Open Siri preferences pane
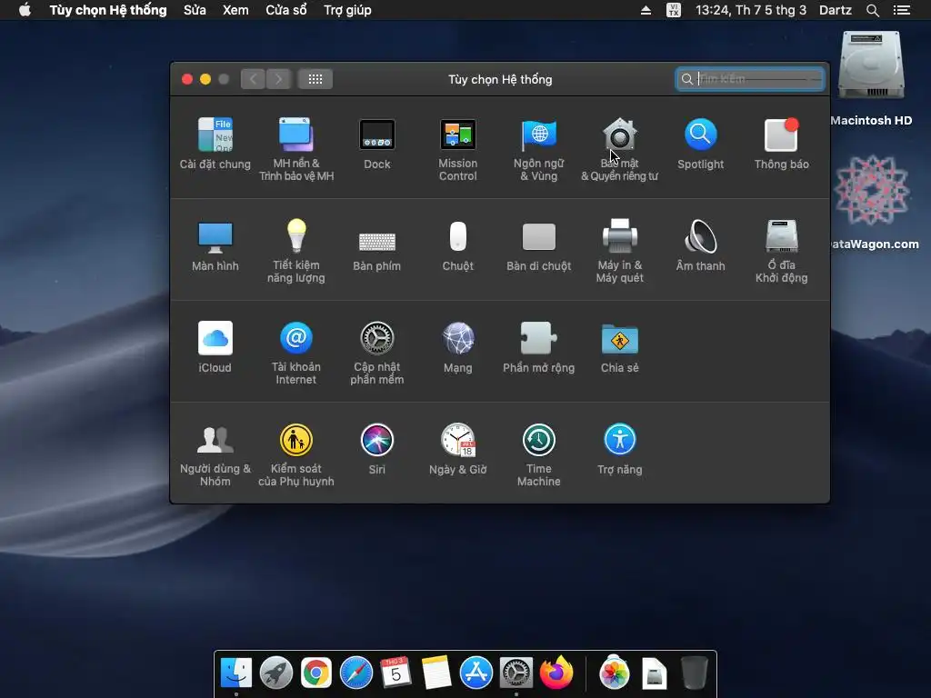 point(377,449)
